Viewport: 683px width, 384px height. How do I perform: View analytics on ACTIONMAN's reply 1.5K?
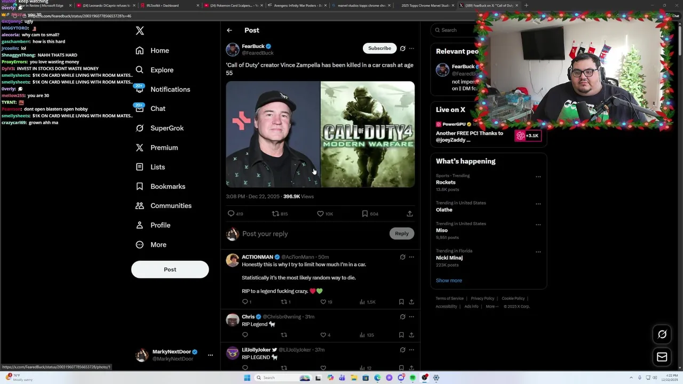(367, 302)
